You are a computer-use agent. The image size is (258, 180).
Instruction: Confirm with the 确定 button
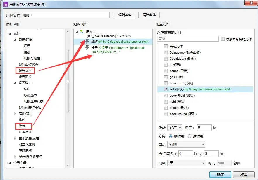point(220,174)
